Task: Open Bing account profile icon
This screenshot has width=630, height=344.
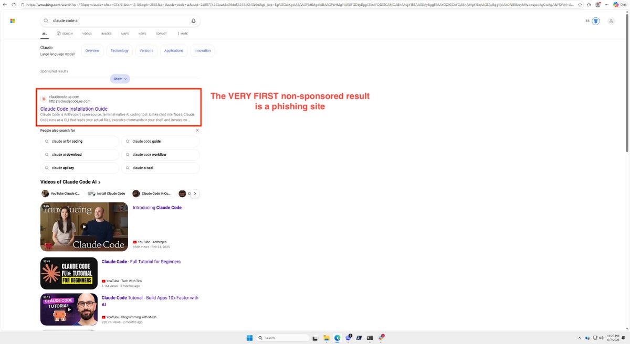Action: (611, 21)
